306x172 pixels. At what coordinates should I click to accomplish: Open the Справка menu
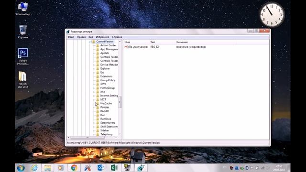click(117, 37)
